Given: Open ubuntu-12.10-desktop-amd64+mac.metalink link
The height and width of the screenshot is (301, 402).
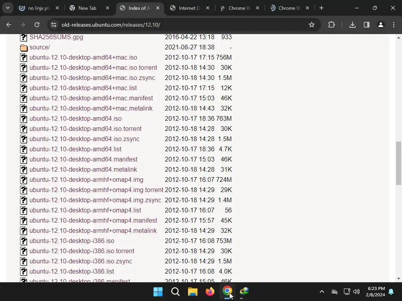Looking at the screenshot, I should tap(91, 108).
